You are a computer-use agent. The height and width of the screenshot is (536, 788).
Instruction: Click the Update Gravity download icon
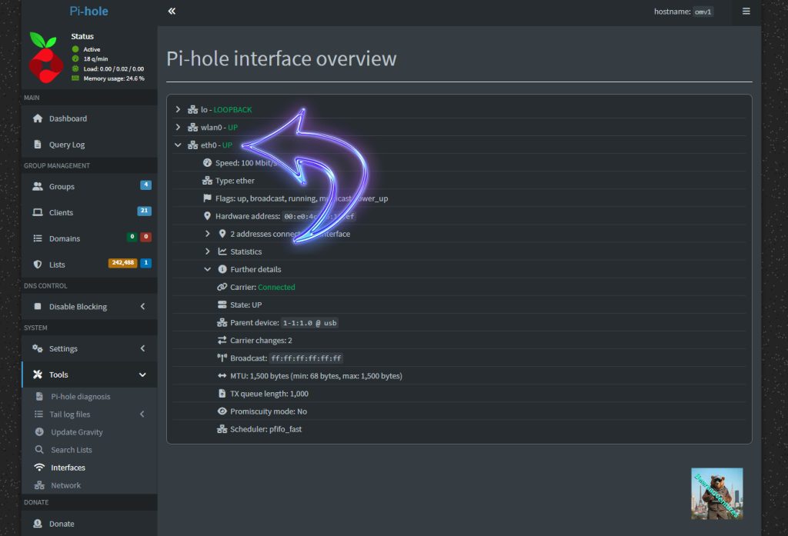39,432
